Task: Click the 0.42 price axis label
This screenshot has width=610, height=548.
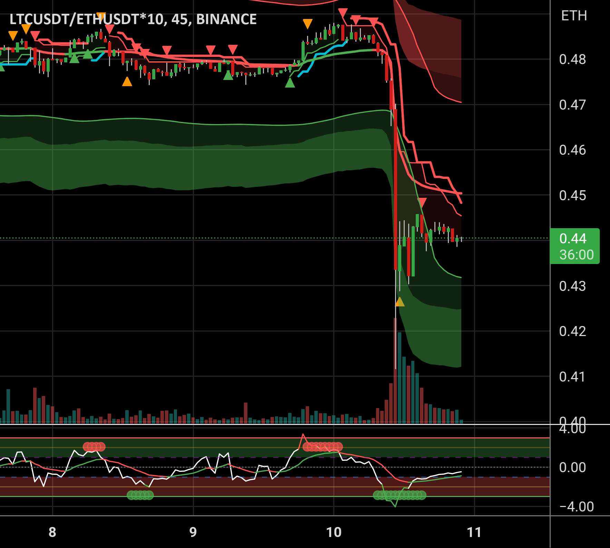Action: pyautogui.click(x=572, y=331)
